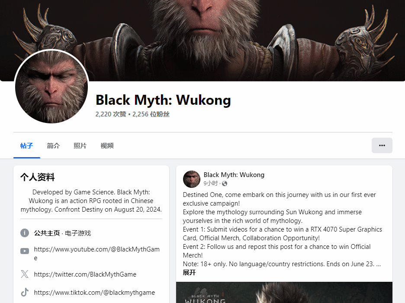Switch to the 照片 tab
This screenshot has height=303, width=405.
tap(80, 146)
